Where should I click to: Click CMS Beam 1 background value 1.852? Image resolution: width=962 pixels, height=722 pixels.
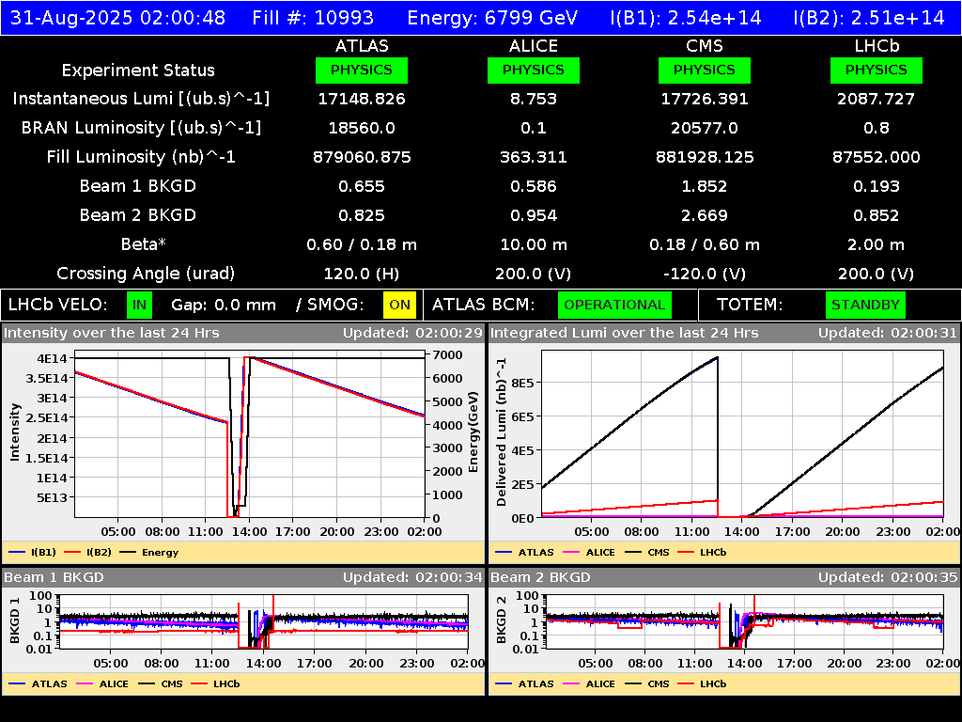point(705,186)
